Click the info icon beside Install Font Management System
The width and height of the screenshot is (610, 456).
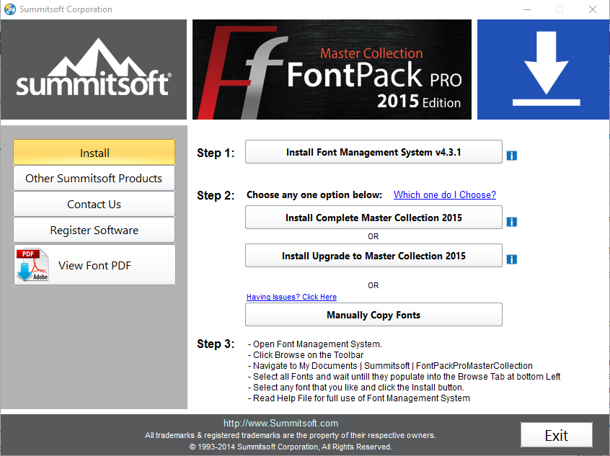(x=511, y=156)
